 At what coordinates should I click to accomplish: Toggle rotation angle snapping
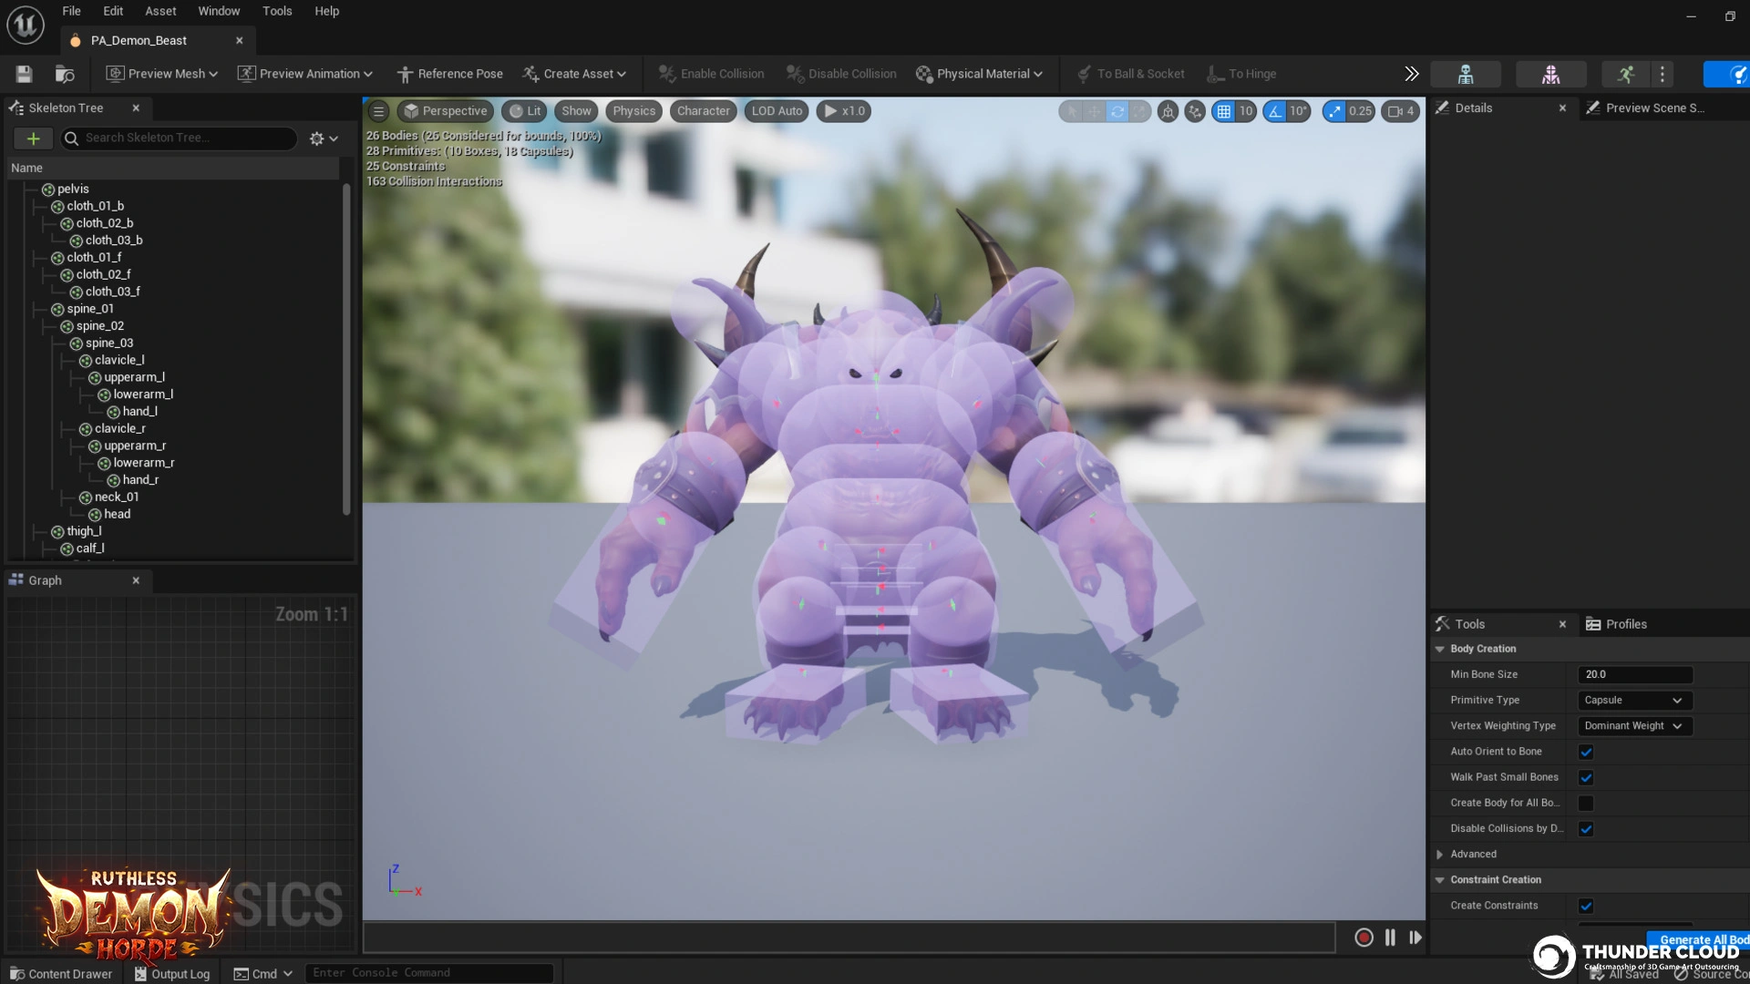coord(1275,111)
